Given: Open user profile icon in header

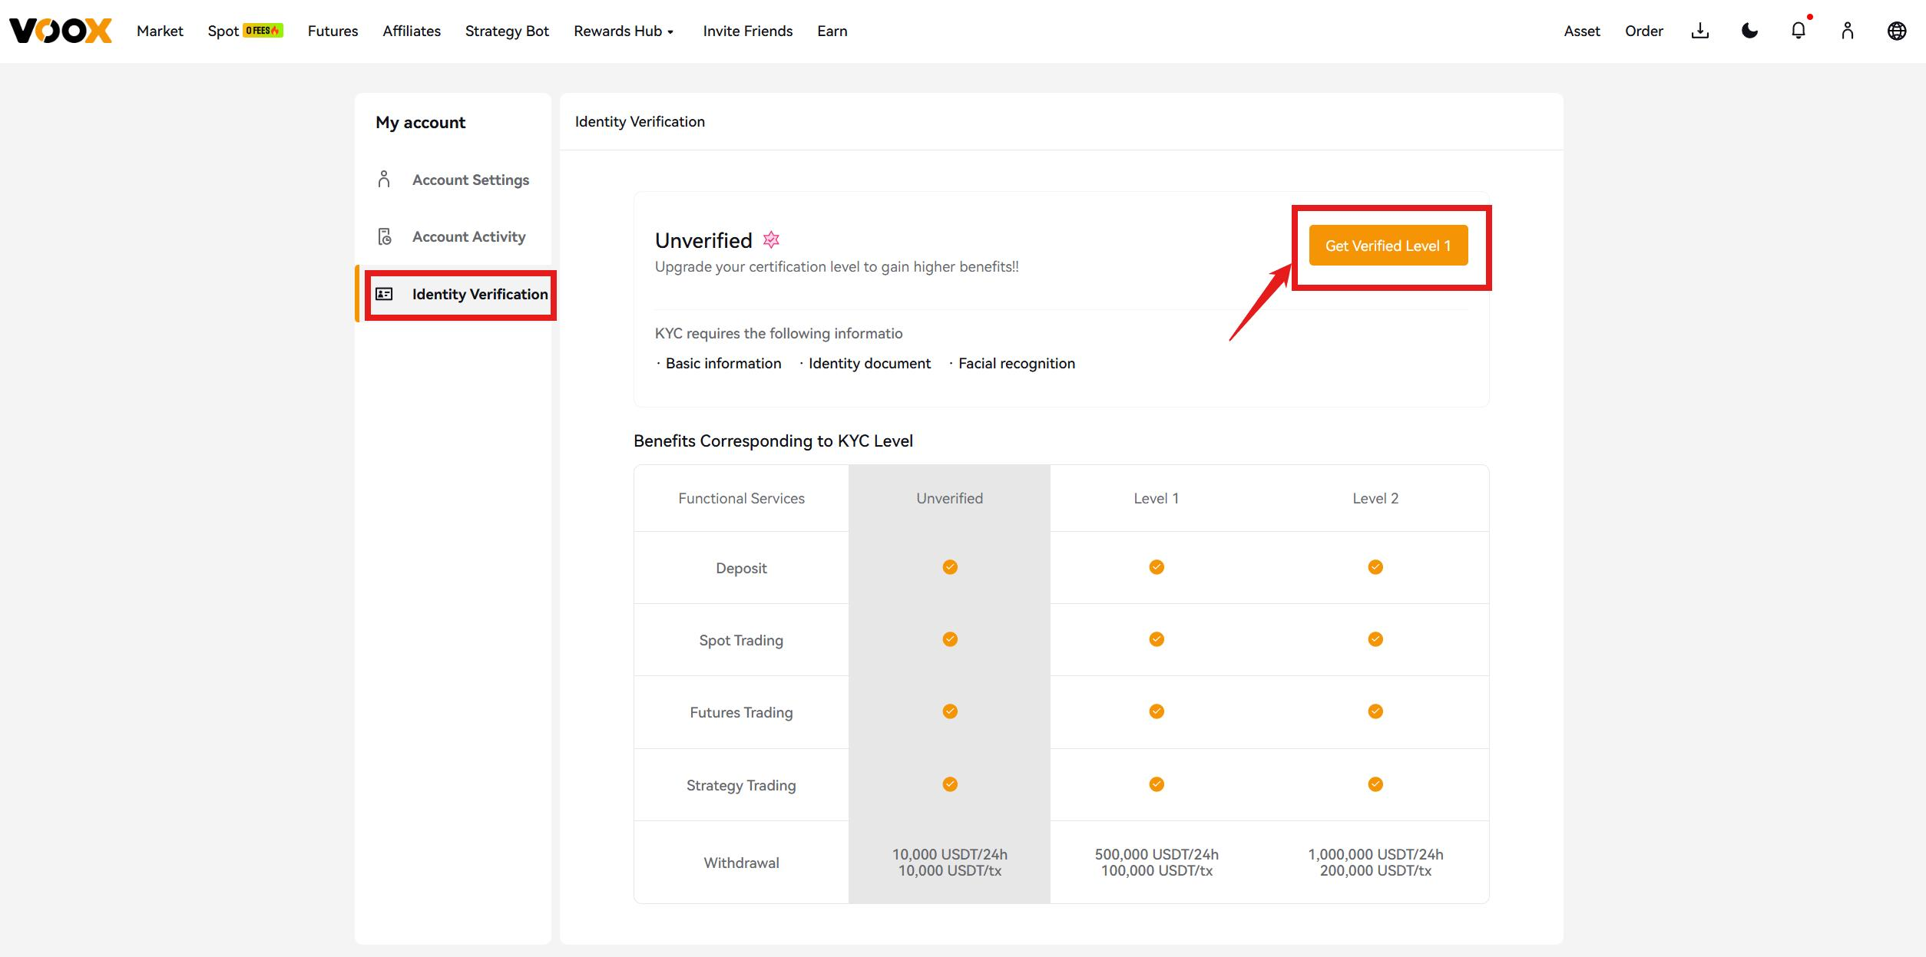Looking at the screenshot, I should point(1848,31).
